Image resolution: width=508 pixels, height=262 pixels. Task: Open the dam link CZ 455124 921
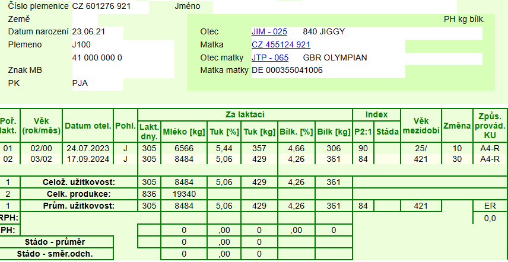pyautogui.click(x=281, y=44)
